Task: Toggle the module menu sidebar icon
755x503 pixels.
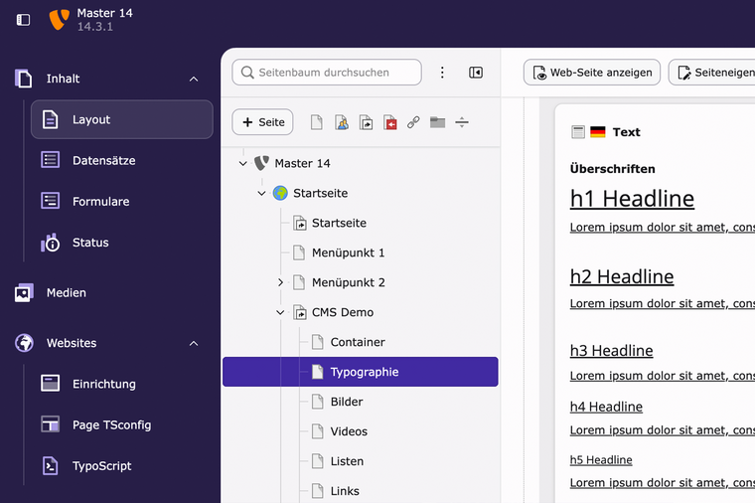Action: click(23, 20)
